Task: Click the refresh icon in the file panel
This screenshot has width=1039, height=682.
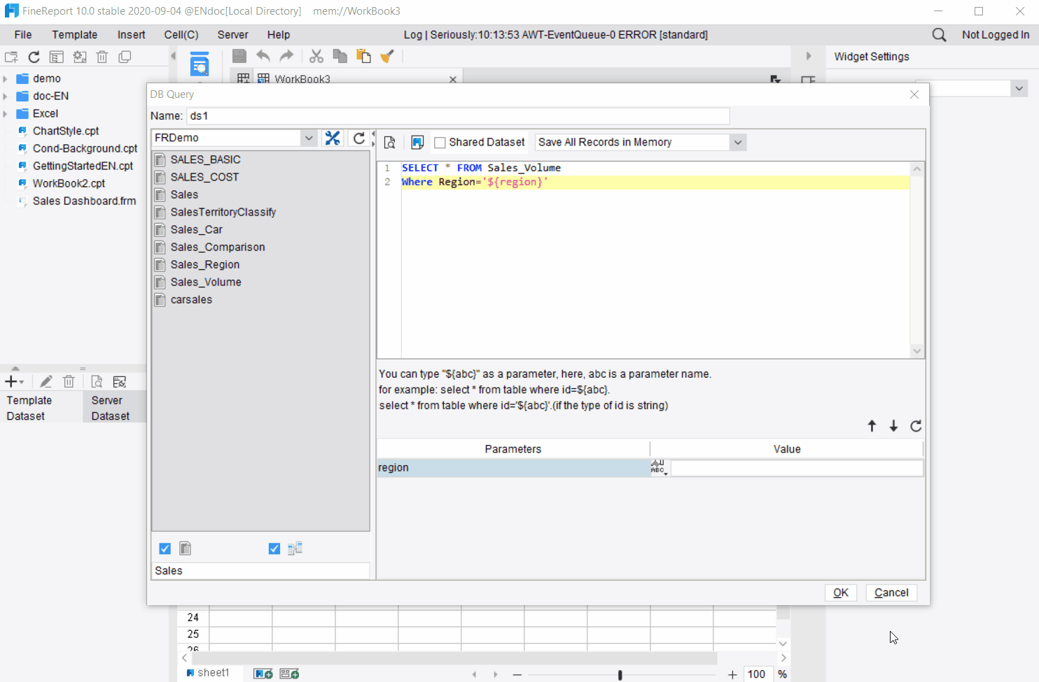Action: (34, 57)
